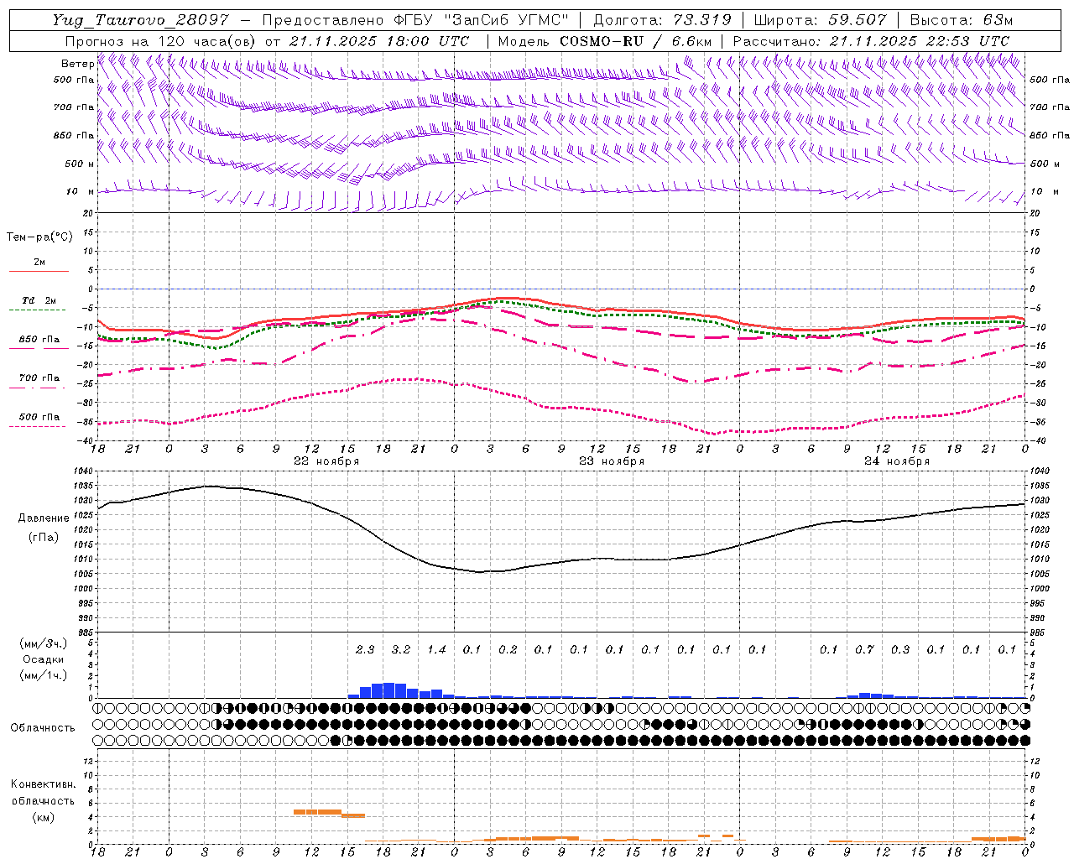Click the "2м" temperature legend entry

pyautogui.click(x=39, y=263)
